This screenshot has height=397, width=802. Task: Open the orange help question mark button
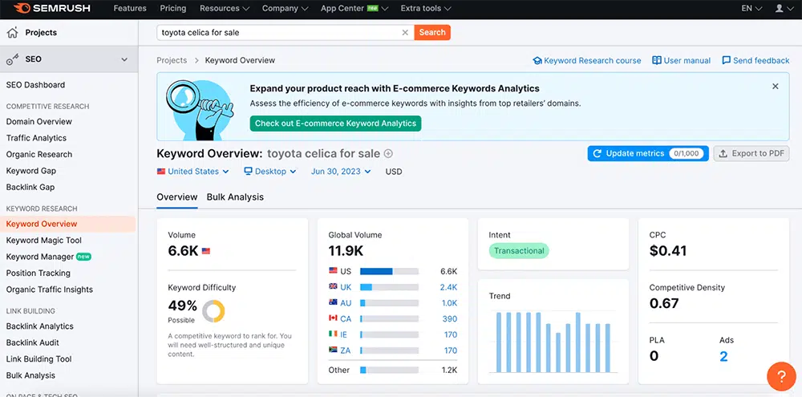(x=781, y=377)
